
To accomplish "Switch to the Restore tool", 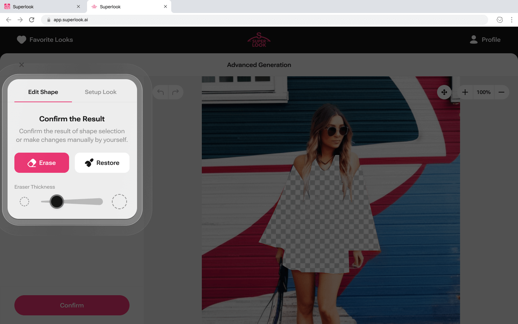I will point(102,163).
